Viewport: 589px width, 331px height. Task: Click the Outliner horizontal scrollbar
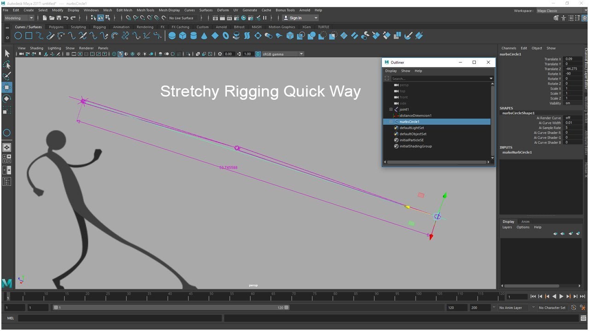click(437, 162)
